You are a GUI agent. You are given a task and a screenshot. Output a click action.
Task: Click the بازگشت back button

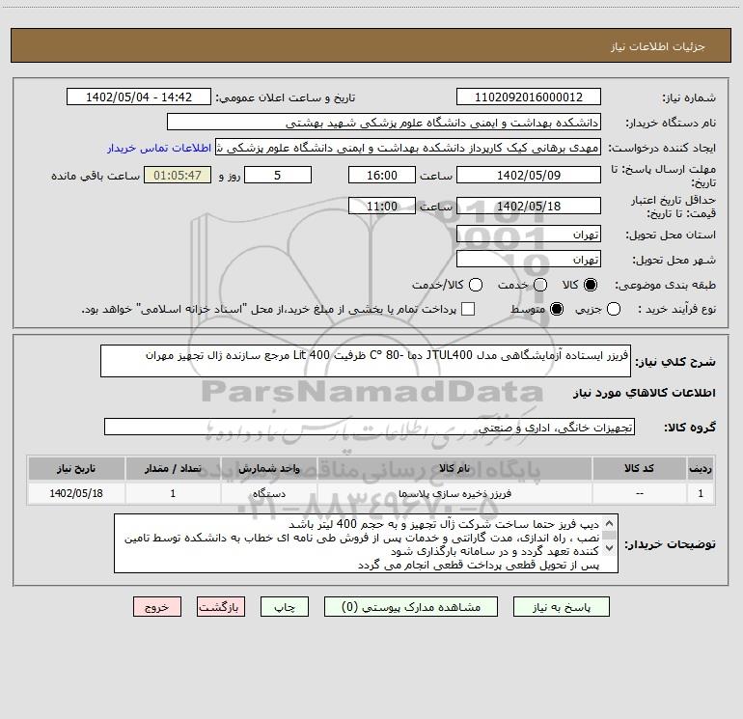(x=221, y=607)
